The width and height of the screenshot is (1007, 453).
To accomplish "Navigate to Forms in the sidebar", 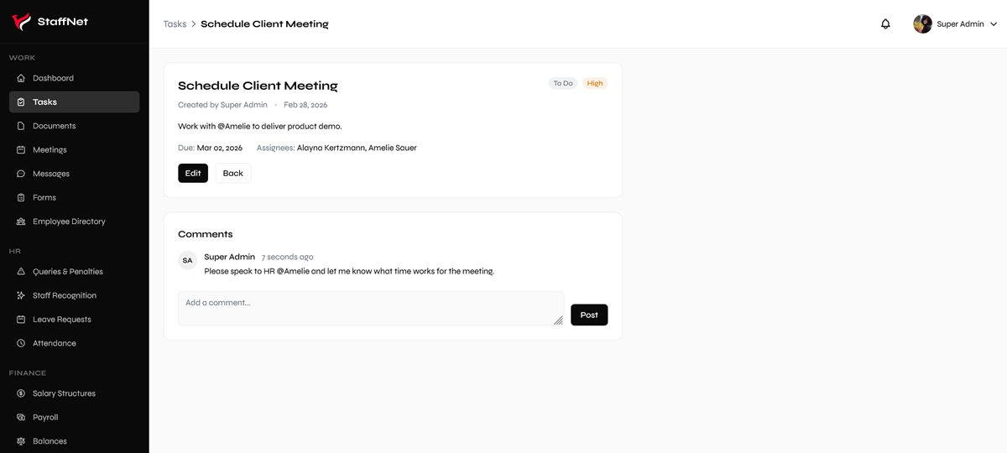I will (x=75, y=198).
